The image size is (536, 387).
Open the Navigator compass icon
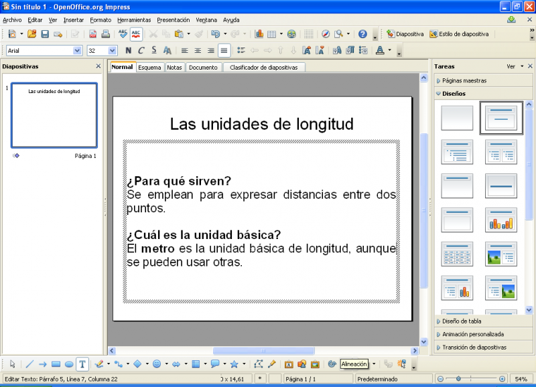tap(326, 34)
